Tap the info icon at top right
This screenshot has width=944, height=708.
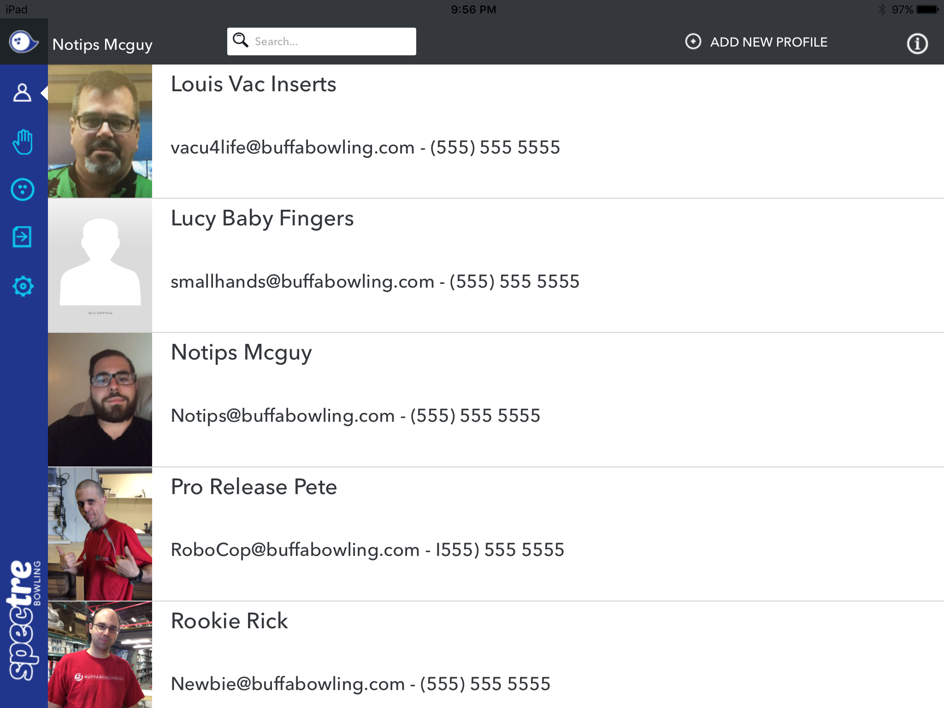pos(917,44)
